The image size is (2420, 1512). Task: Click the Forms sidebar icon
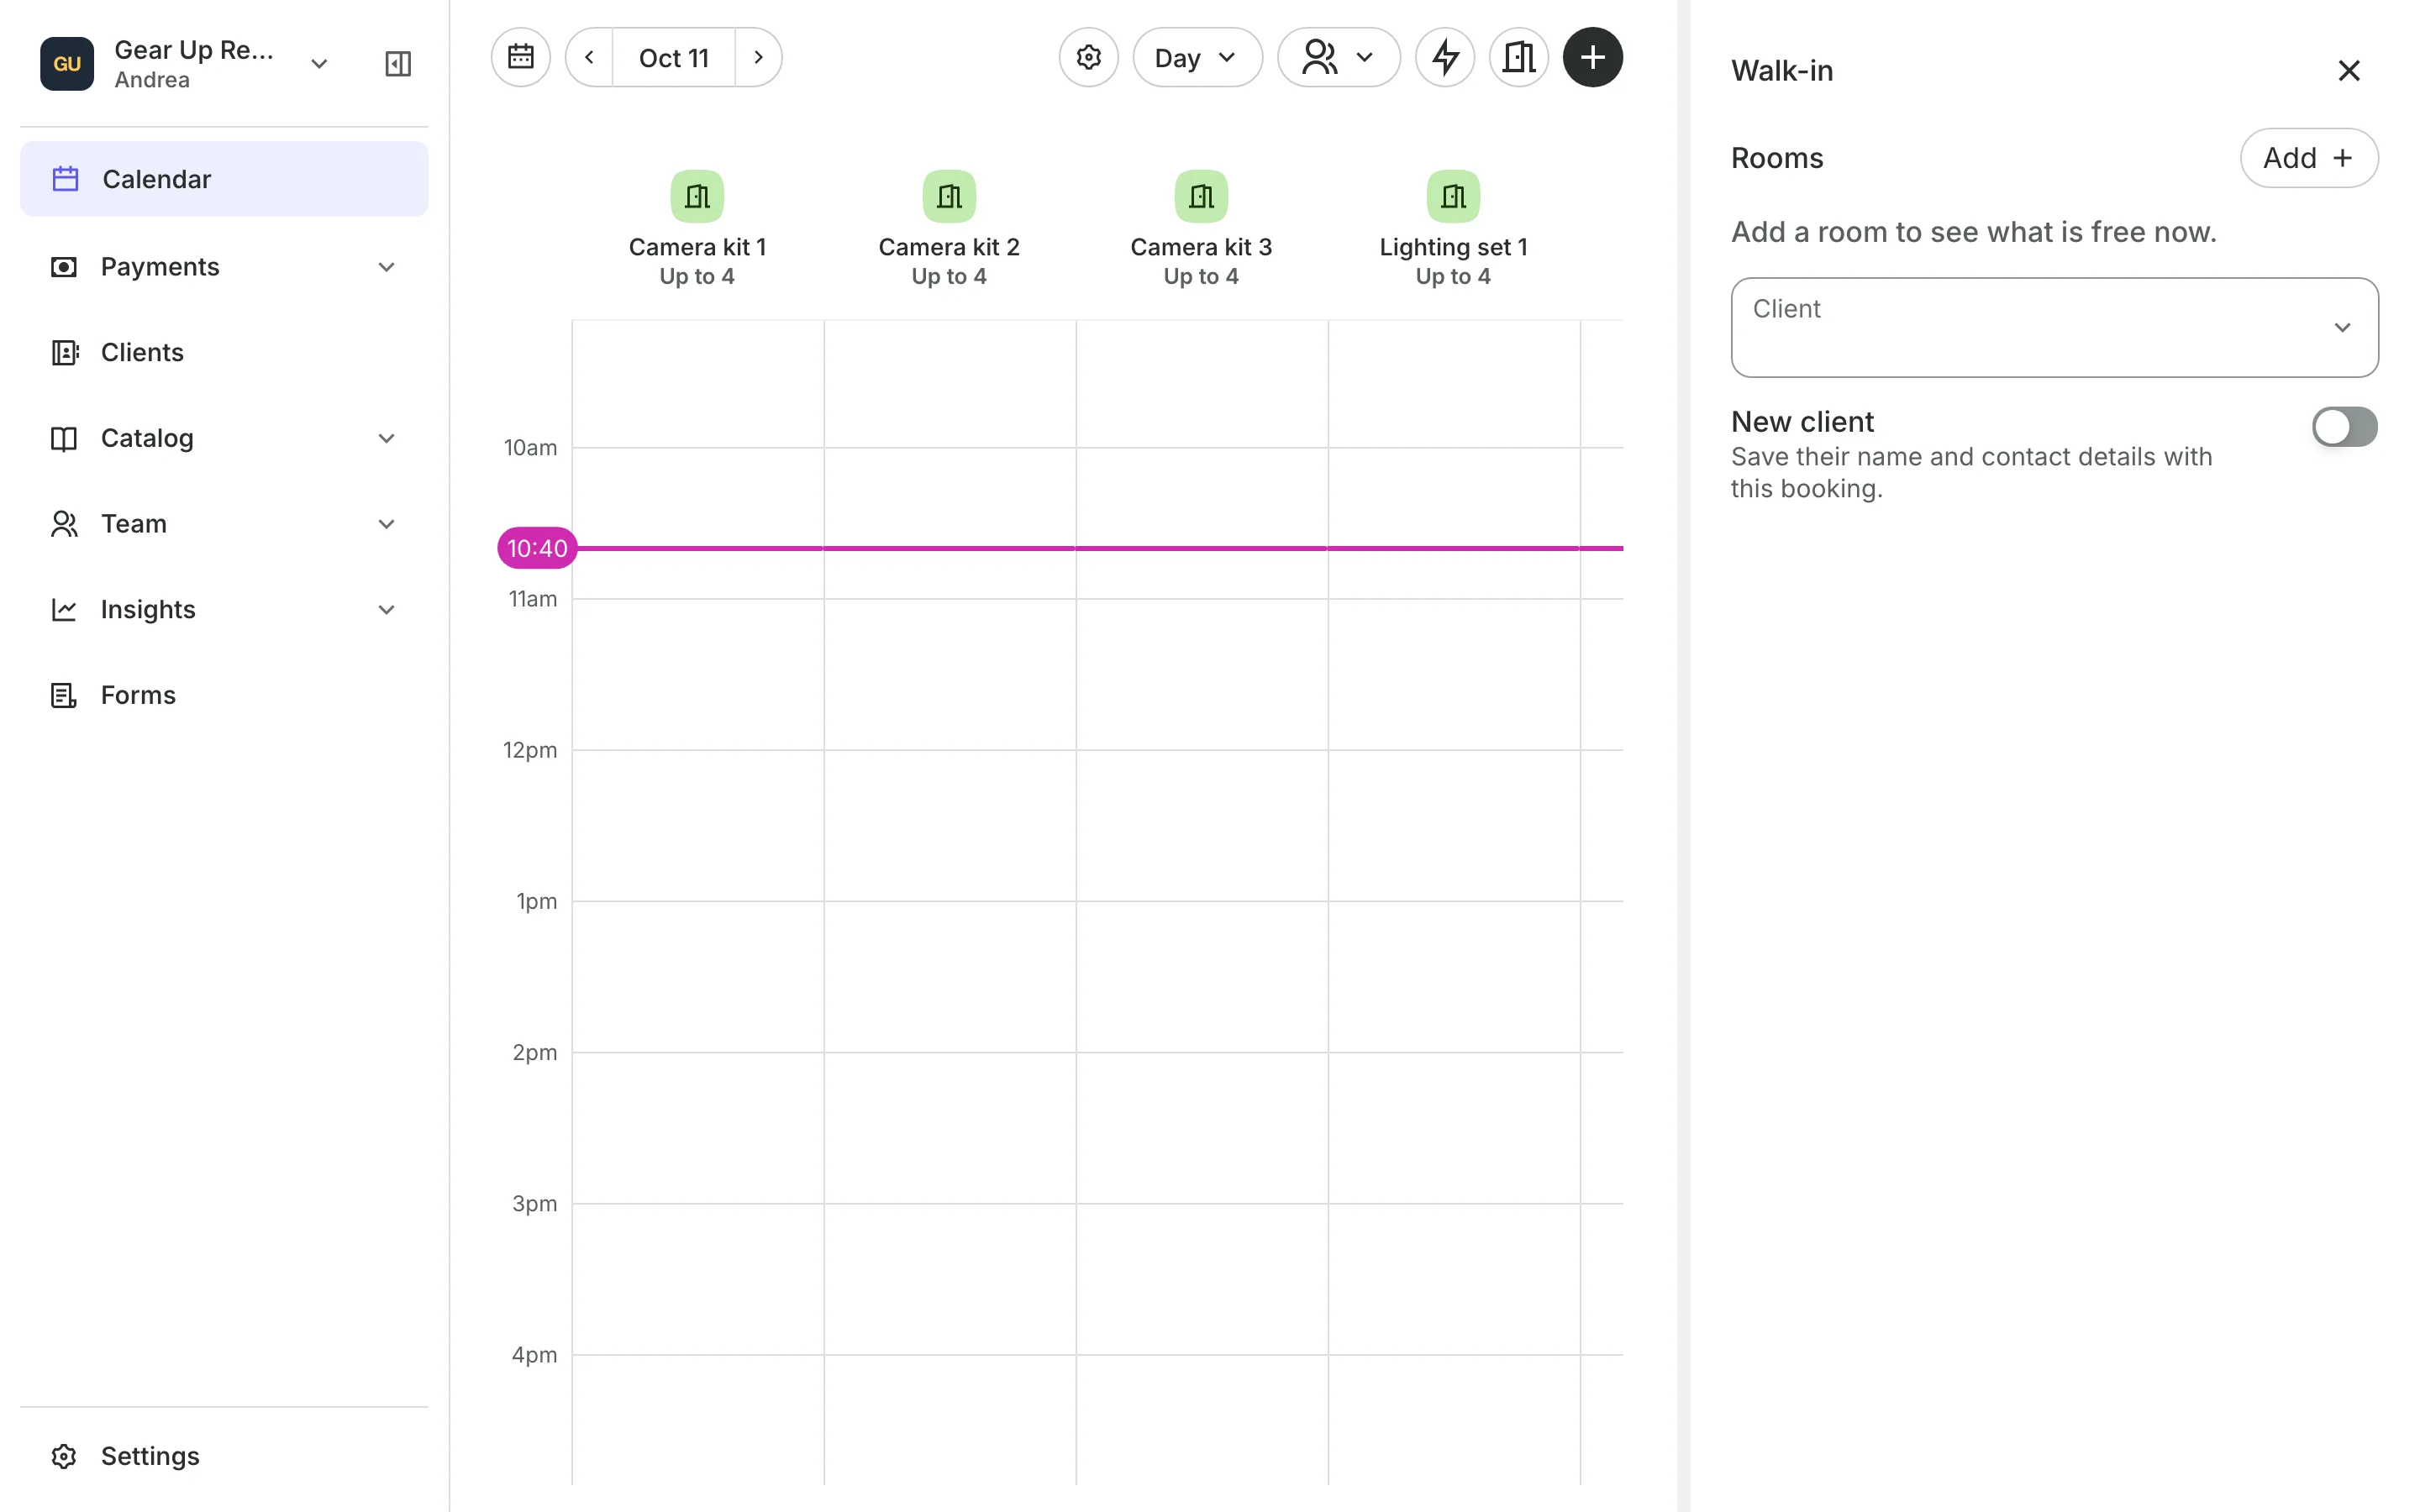(64, 695)
